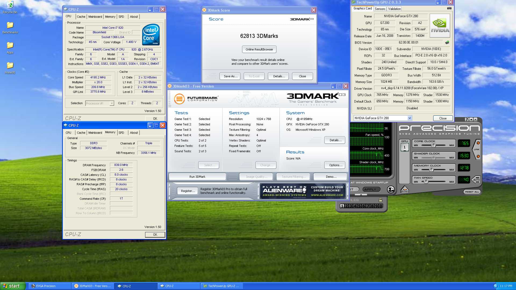Click the Fan Speed slider handle
The width and height of the screenshot is (516, 290).
tap(426, 182)
